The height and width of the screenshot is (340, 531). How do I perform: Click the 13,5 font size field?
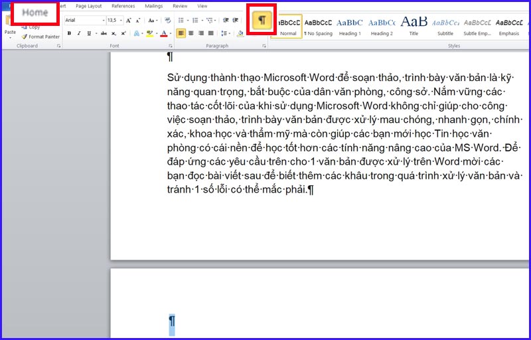coord(113,21)
